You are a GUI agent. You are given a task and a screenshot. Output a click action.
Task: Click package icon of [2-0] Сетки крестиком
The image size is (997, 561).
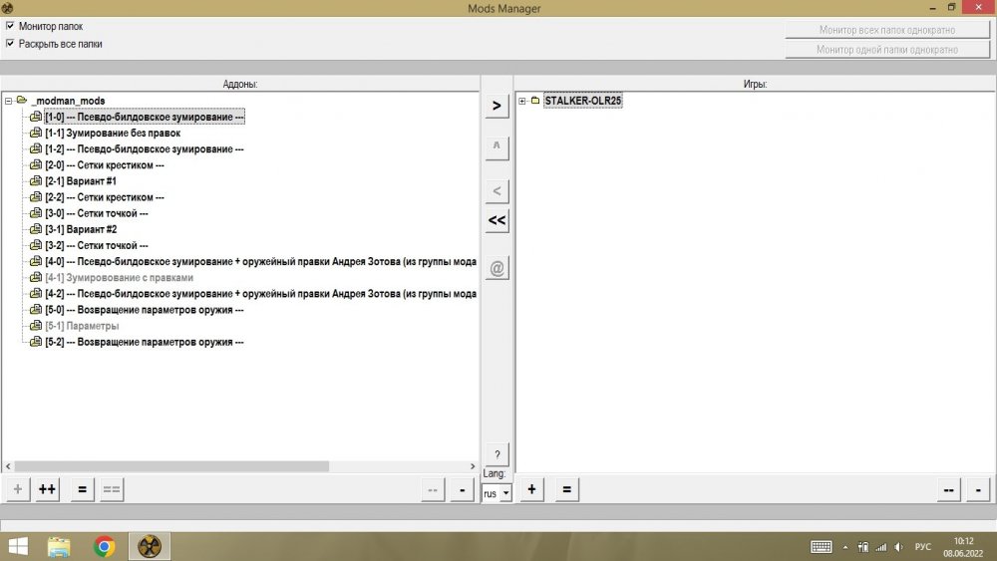[36, 164]
